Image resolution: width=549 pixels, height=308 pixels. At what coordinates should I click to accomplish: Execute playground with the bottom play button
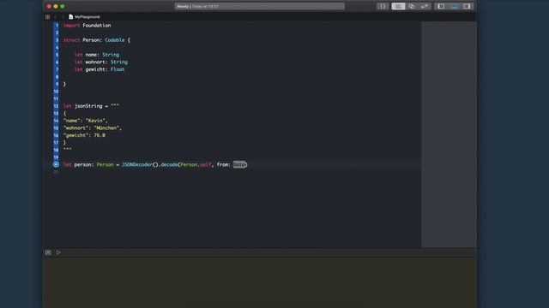point(58,252)
